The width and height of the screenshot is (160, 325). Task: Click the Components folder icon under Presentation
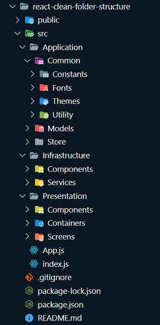tap(39, 210)
